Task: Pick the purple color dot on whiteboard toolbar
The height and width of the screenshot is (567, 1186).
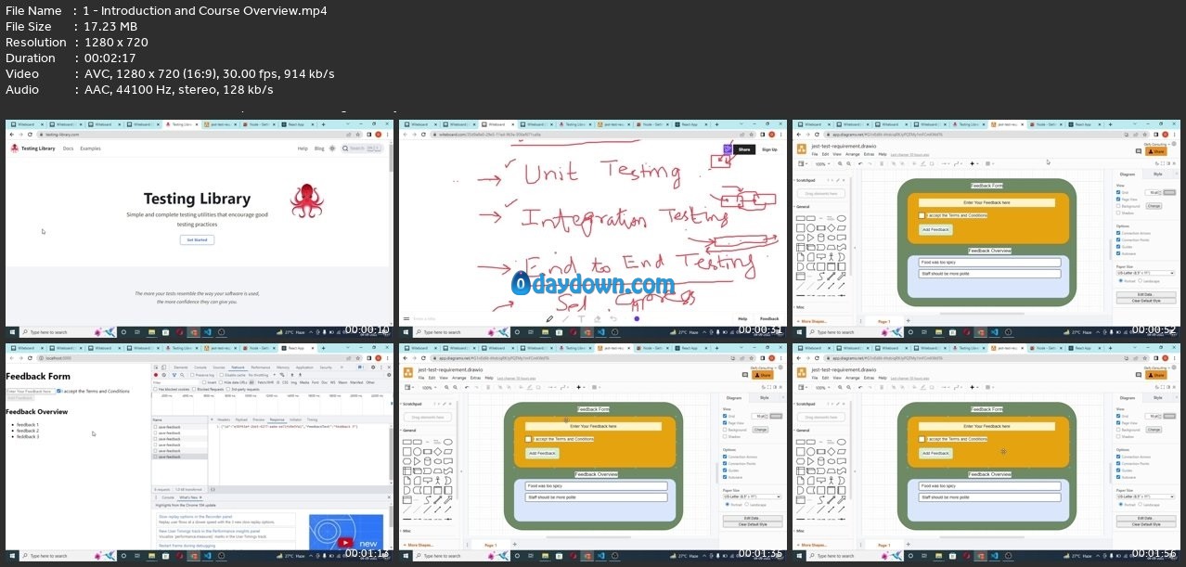Action: pos(637,318)
